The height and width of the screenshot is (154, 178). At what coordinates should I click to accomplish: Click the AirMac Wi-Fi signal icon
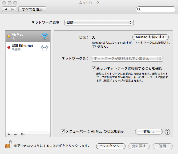[44, 36]
